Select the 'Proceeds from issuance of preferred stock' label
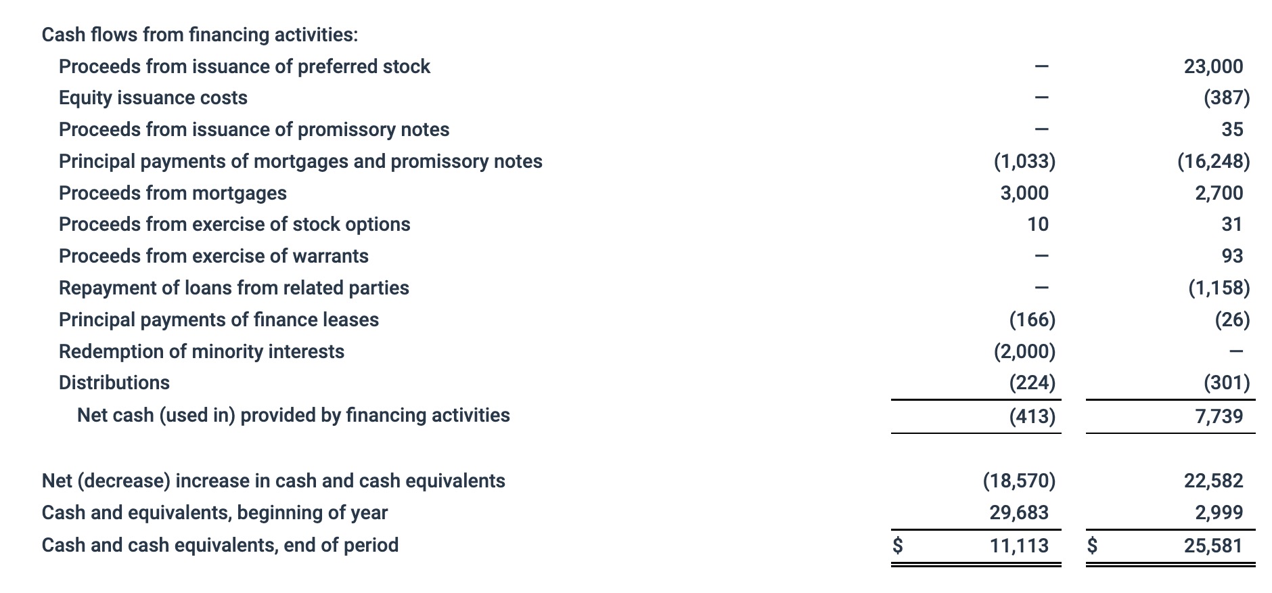1272x593 pixels. pyautogui.click(x=244, y=66)
